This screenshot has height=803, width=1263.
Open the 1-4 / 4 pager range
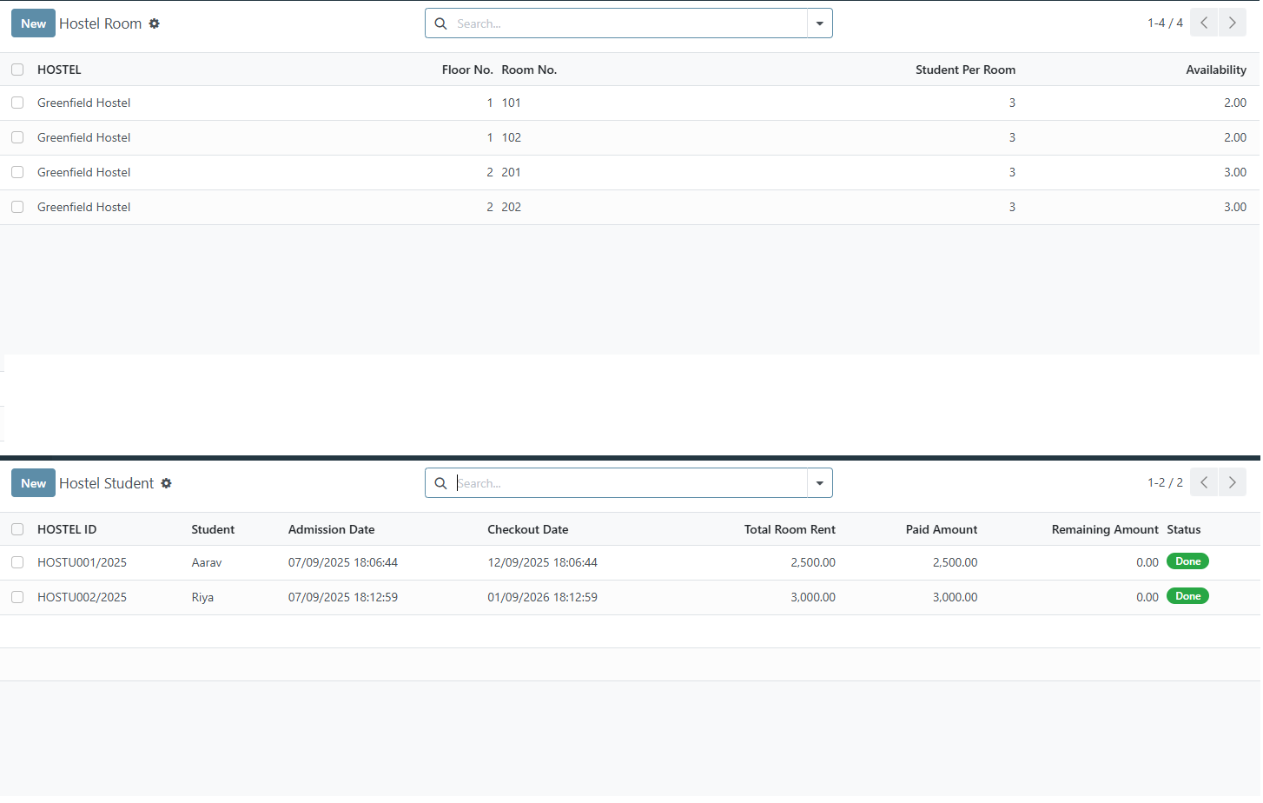[1164, 23]
